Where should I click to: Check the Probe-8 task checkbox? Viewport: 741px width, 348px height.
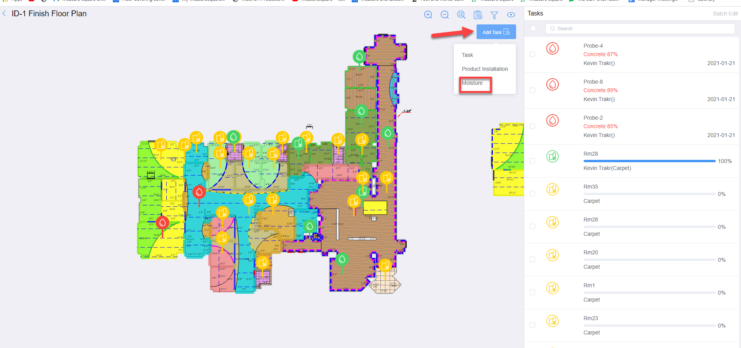click(532, 90)
